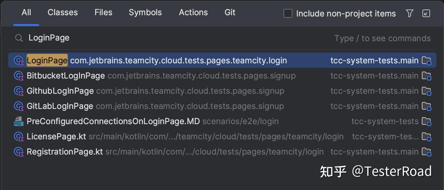Click the class icon next to RegistrationPage.kt
444x190 pixels.
point(18,152)
